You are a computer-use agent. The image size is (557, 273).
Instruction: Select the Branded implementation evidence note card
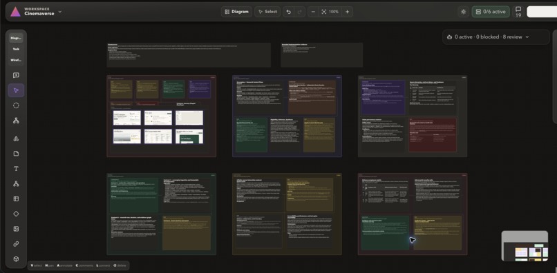point(321,55)
